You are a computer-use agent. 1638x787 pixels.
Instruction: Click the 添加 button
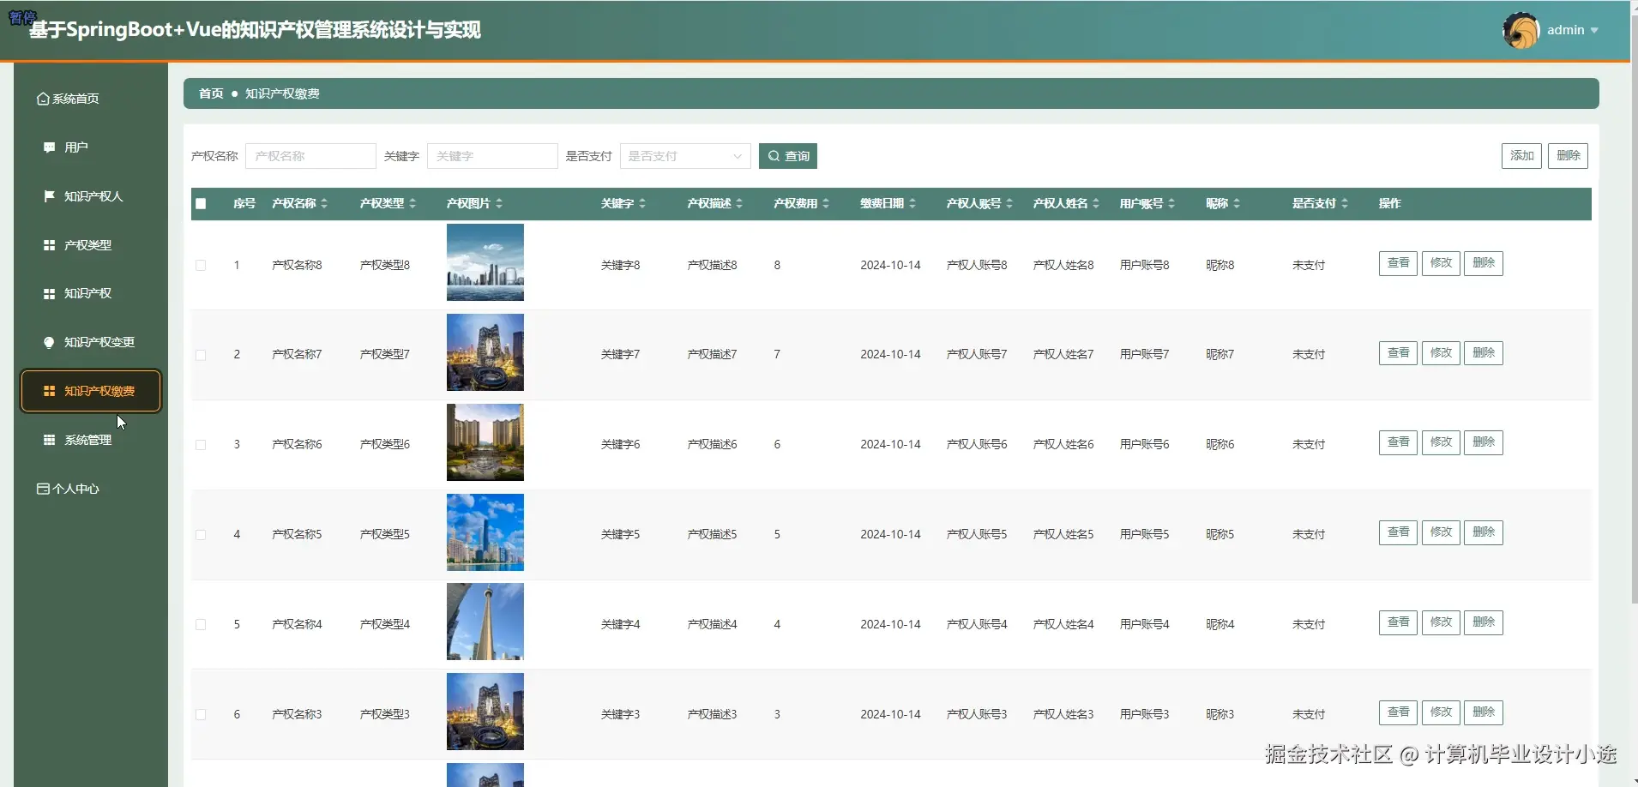pyautogui.click(x=1521, y=155)
